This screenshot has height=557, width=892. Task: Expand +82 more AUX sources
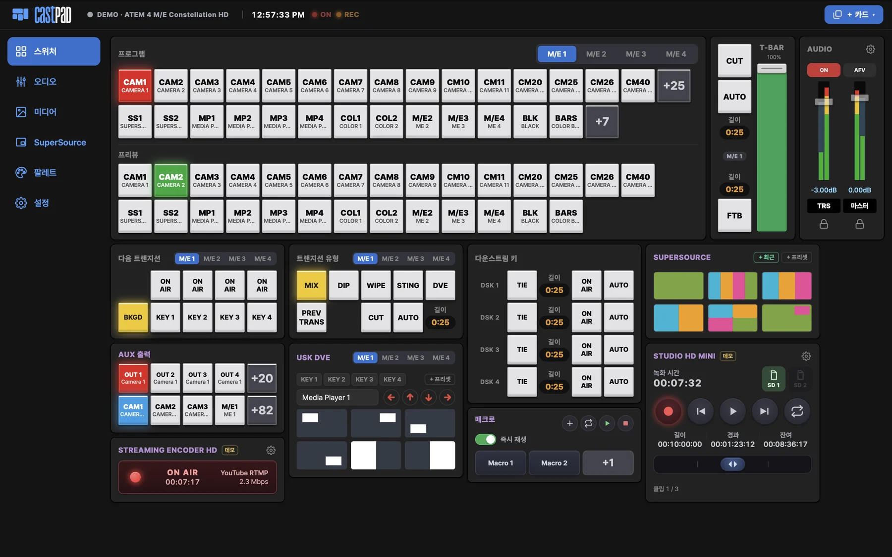[262, 410]
